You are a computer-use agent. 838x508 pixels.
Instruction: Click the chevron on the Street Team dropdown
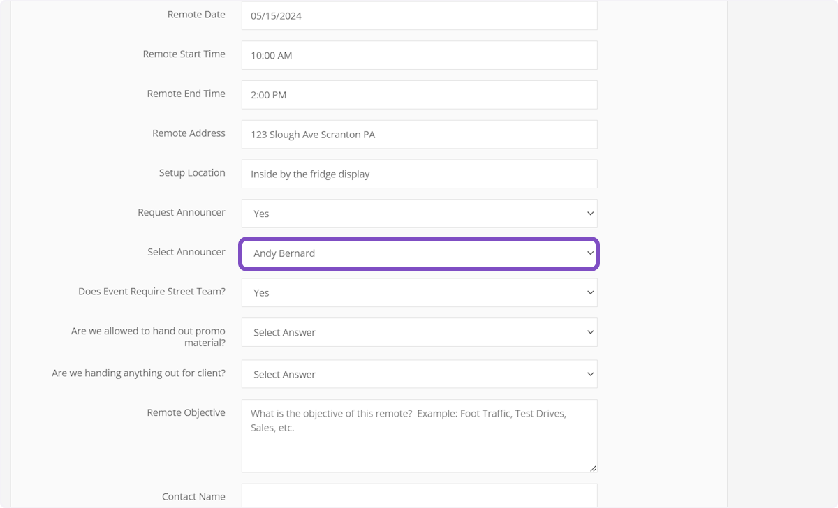[x=590, y=292]
